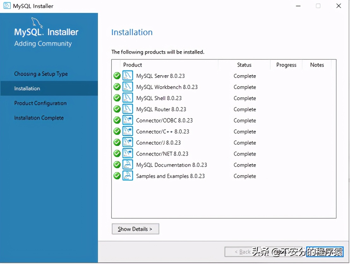Click the green check icon for MySQL Shell 8.0.23
Viewport: 350px width, 264px height.
coord(117,98)
